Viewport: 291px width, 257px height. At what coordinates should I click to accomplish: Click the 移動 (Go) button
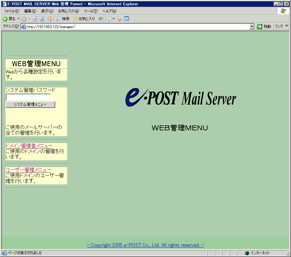coord(264,27)
